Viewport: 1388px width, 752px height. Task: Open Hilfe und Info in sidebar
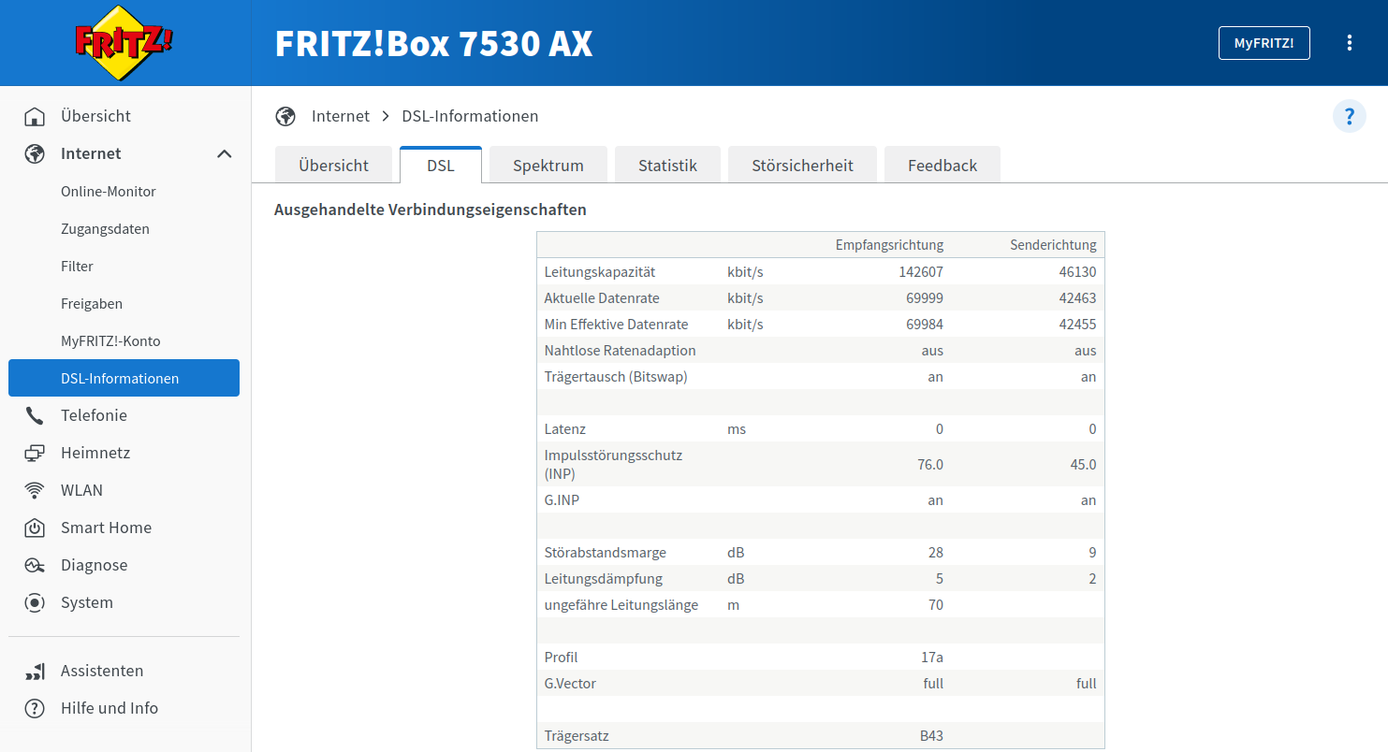tap(124, 708)
